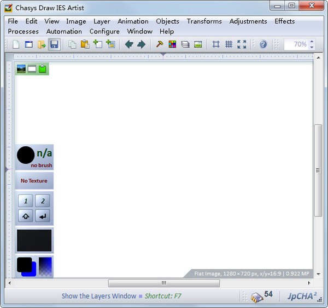Click the green clipboard canvas icon
328x308 pixels.
43,69
